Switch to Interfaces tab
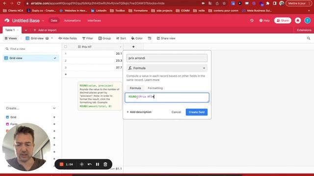Screen dimensions: 314x176 (x=94, y=21)
